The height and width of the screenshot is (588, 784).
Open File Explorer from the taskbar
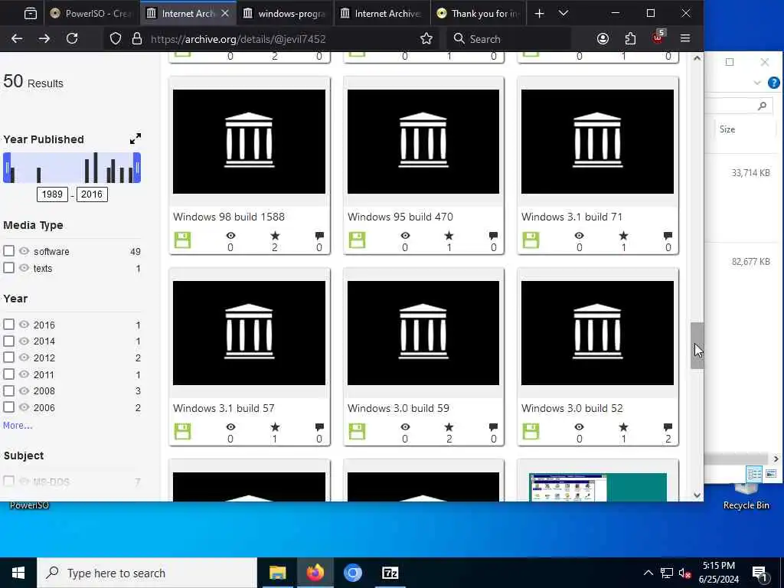[277, 573]
